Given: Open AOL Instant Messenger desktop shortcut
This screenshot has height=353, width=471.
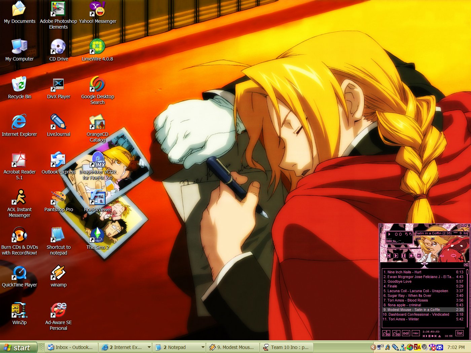Looking at the screenshot, I should (x=20, y=204).
